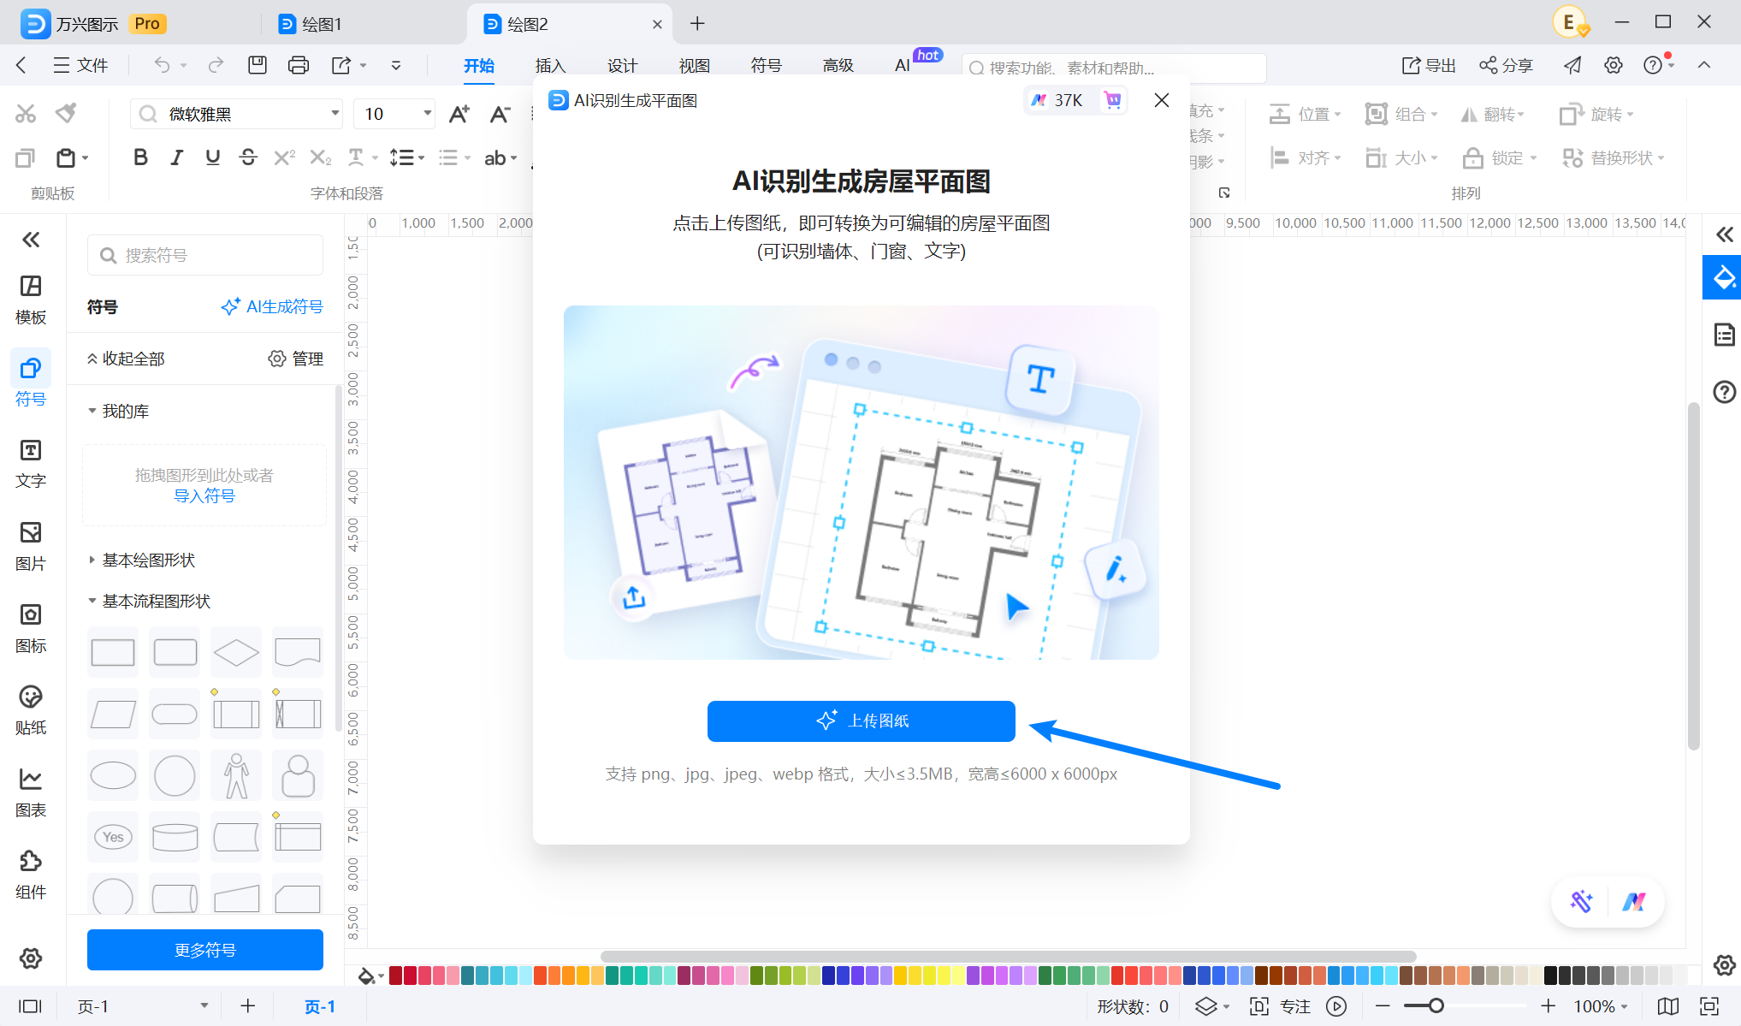Open the Stickers (贴纸) sidebar panel
This screenshot has height=1026, width=1741.
[31, 710]
